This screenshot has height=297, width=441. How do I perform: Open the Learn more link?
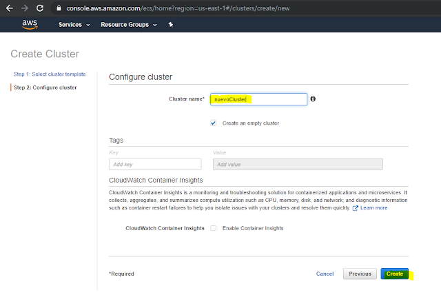point(373,208)
